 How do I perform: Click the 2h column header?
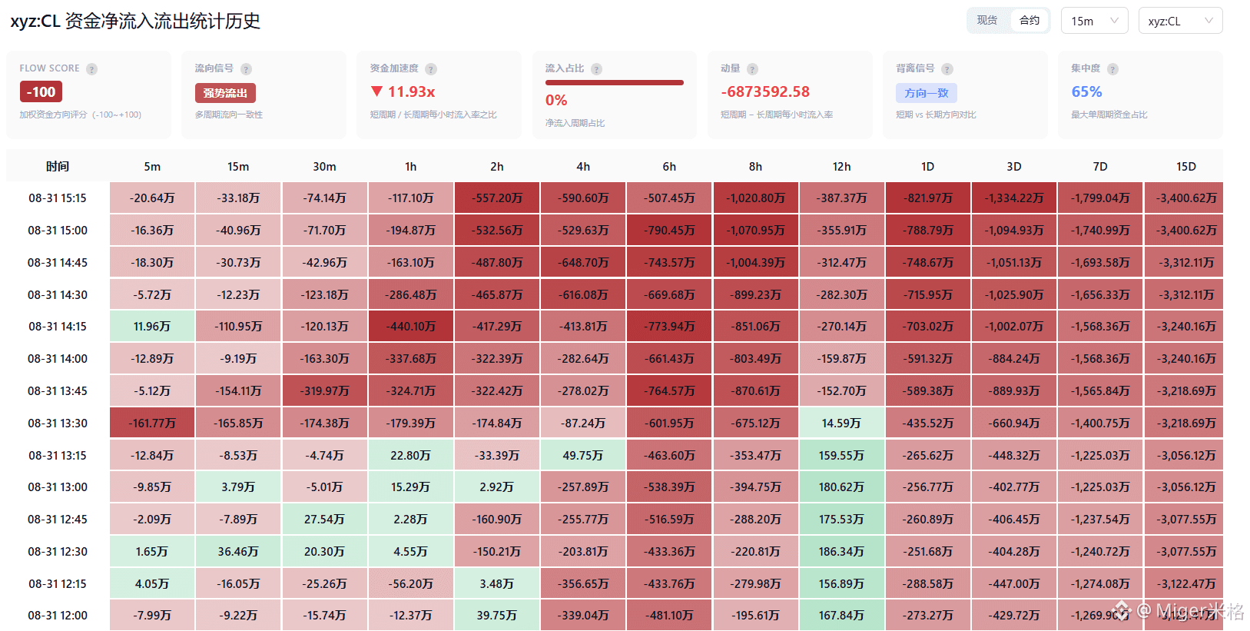click(x=497, y=166)
